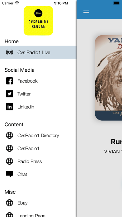Click the globe icon beside CvsRadio1
The image size is (122, 217).
click(x=9, y=148)
